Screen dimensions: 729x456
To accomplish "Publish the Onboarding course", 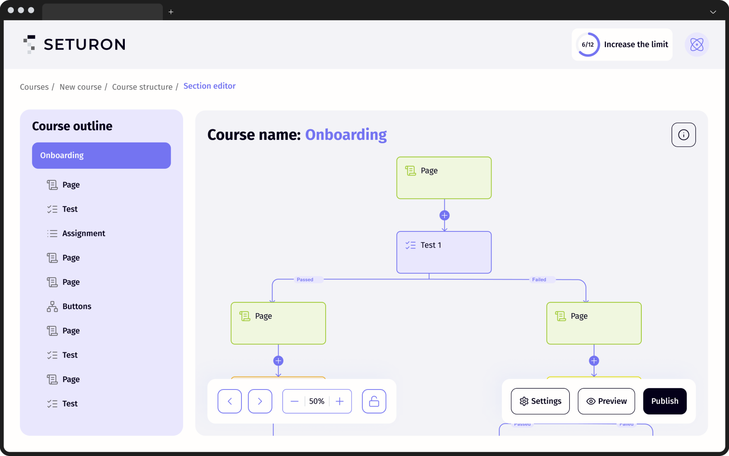I will [665, 401].
